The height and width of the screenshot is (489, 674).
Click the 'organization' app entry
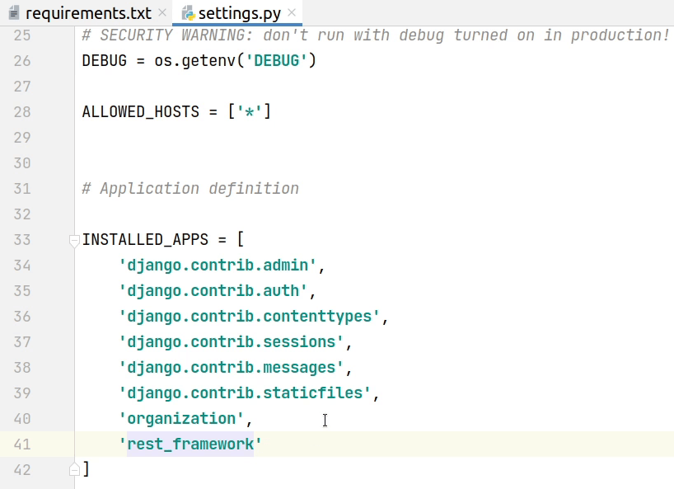point(181,419)
